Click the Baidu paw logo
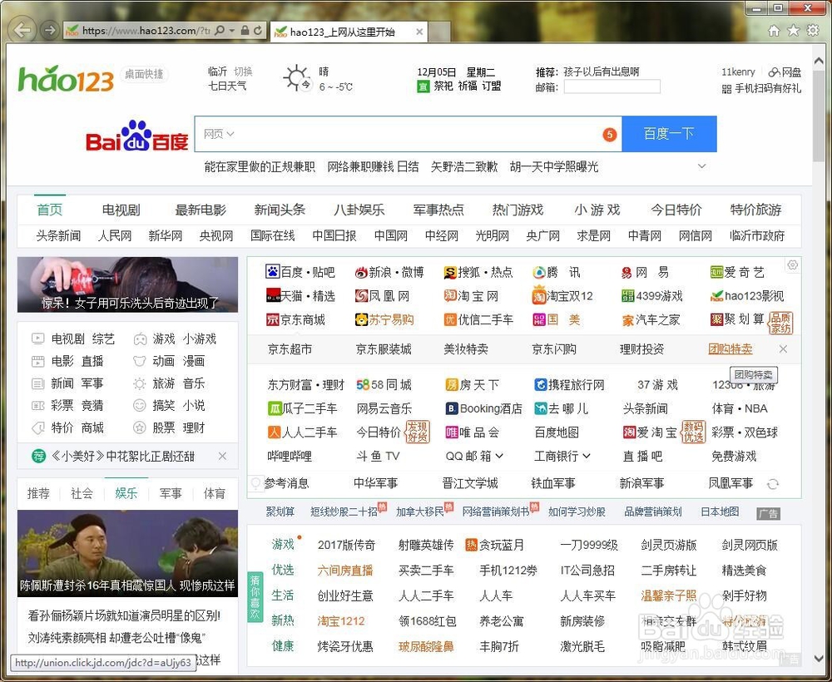Screen dimensions: 832x682 [x=137, y=136]
